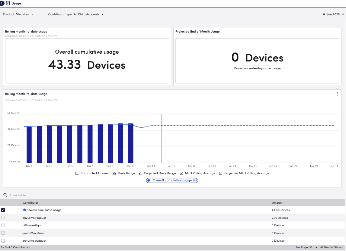Click the qauat01multisso contributor name
The image size is (346, 251).
click(x=33, y=233)
